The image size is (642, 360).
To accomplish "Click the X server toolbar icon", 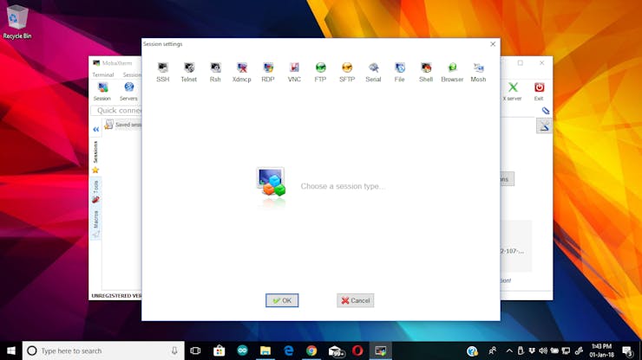I will coord(512,91).
